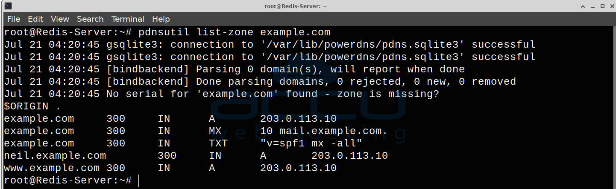Maximize the terminal window
The width and height of the screenshot is (616, 189).
point(602,6)
